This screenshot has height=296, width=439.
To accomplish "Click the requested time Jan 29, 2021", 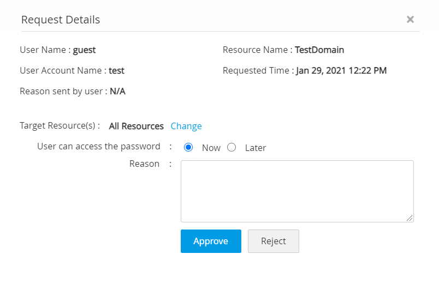I will [341, 70].
